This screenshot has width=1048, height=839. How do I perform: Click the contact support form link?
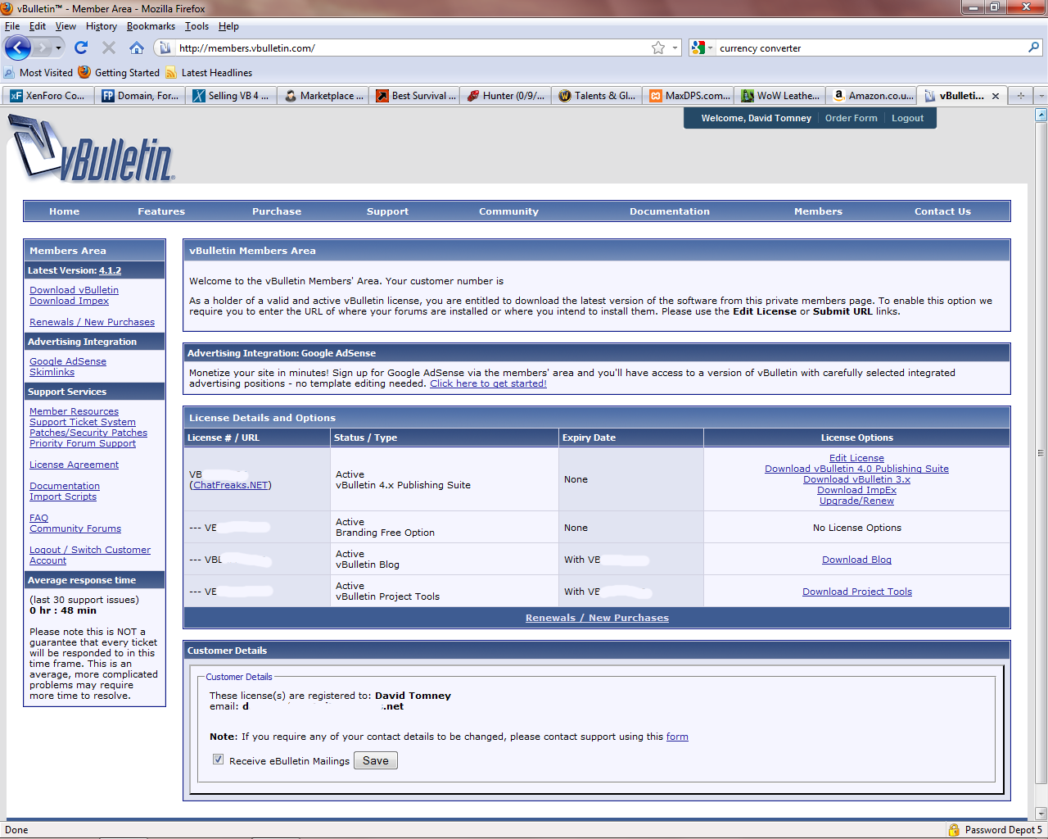(x=677, y=737)
